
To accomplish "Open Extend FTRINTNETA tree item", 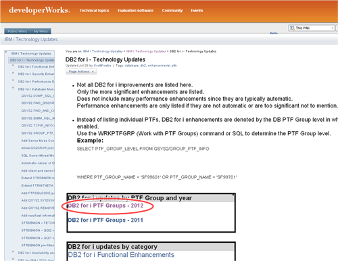I will point(37,185).
